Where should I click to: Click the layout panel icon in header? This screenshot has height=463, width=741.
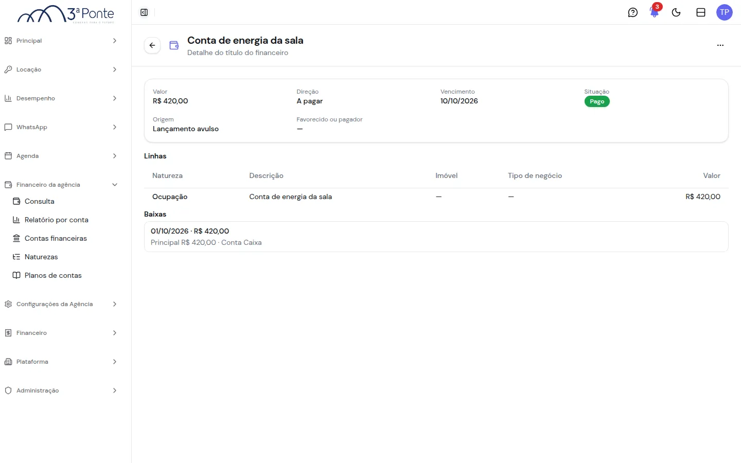click(701, 12)
